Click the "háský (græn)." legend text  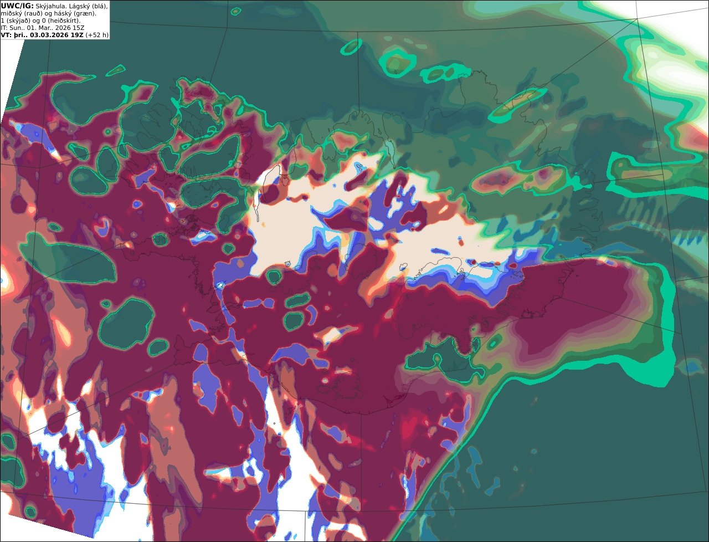tap(75, 14)
